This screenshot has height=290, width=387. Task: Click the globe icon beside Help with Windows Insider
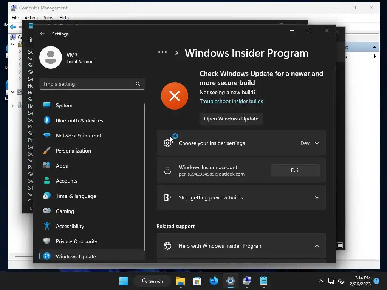pos(167,245)
